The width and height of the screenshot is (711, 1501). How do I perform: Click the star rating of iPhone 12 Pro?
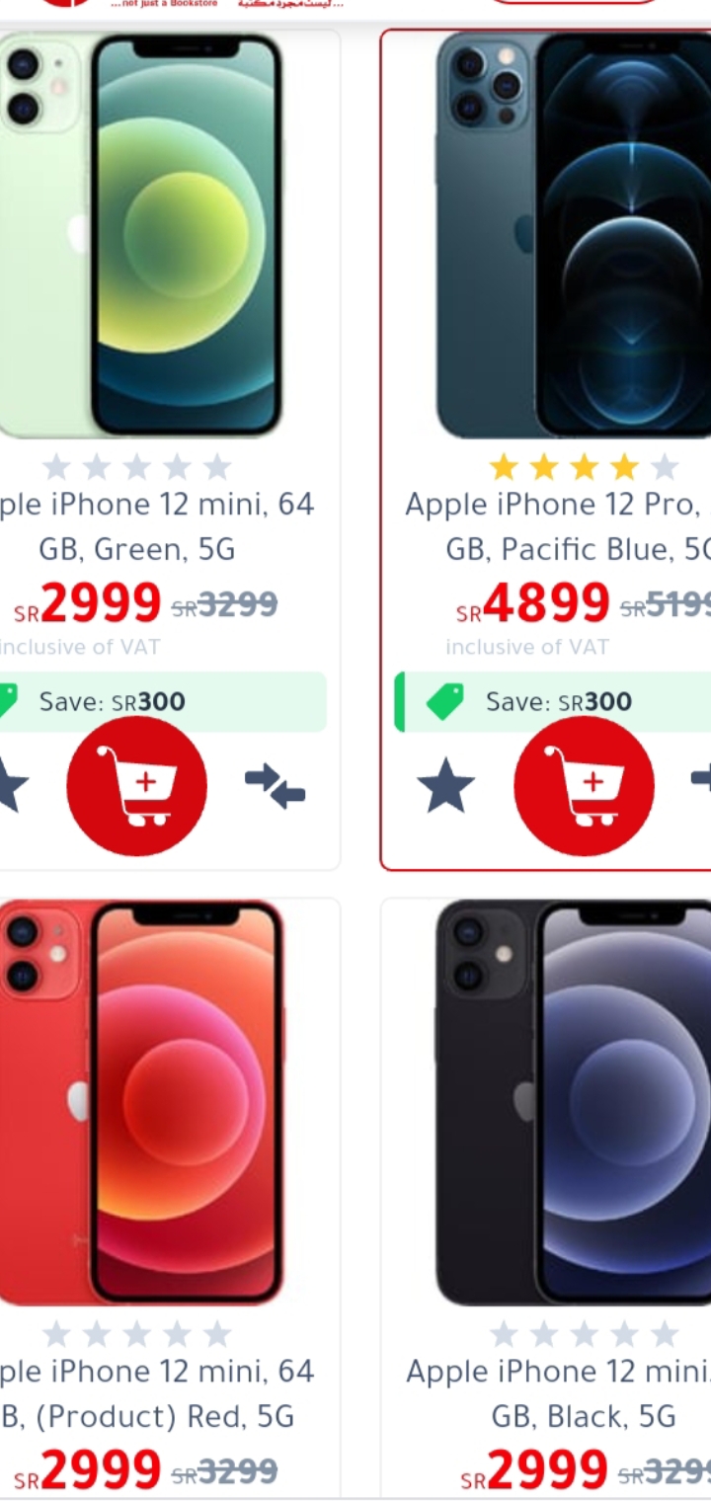point(584,466)
